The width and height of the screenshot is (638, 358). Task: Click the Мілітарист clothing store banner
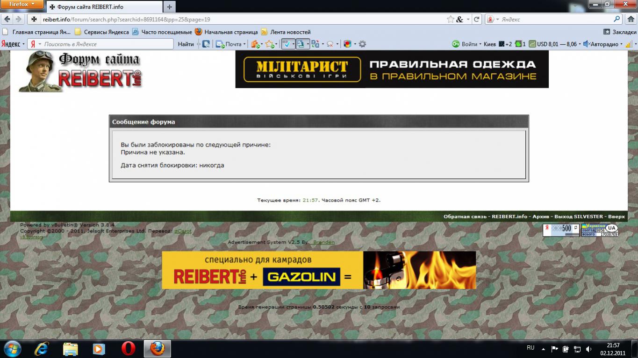[392, 69]
